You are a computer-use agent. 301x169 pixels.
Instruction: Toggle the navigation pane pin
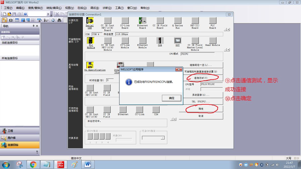point(34,26)
